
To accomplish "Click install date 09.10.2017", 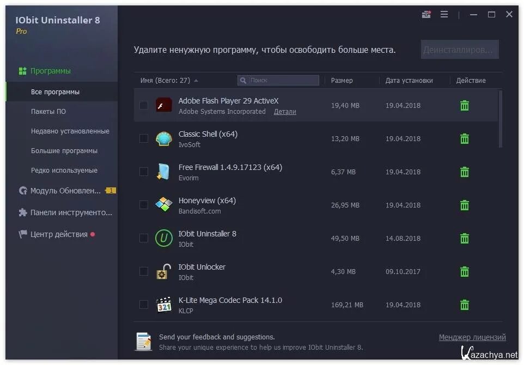I will 403,271.
